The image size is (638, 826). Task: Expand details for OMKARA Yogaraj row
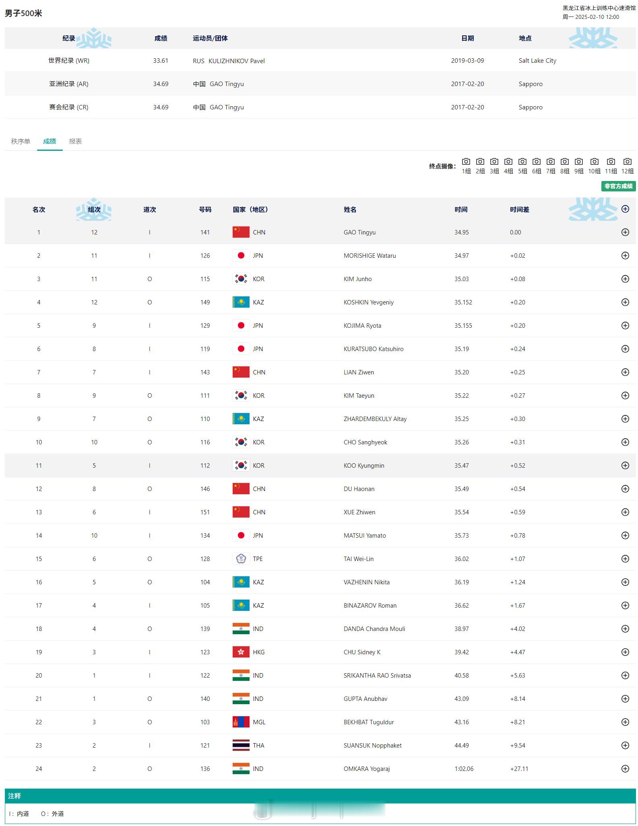tap(625, 768)
